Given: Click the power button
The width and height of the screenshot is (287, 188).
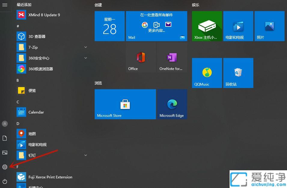Looking at the screenshot, I should pyautogui.click(x=5, y=181).
